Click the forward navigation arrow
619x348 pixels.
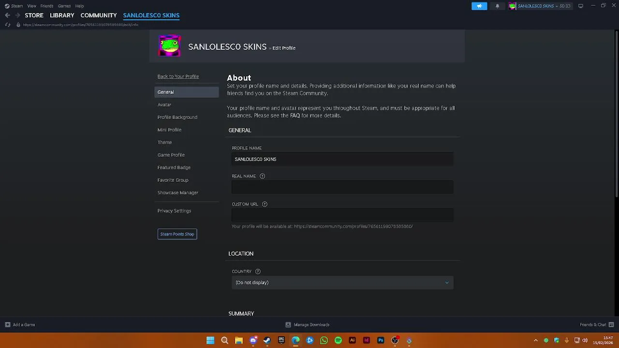[17, 15]
